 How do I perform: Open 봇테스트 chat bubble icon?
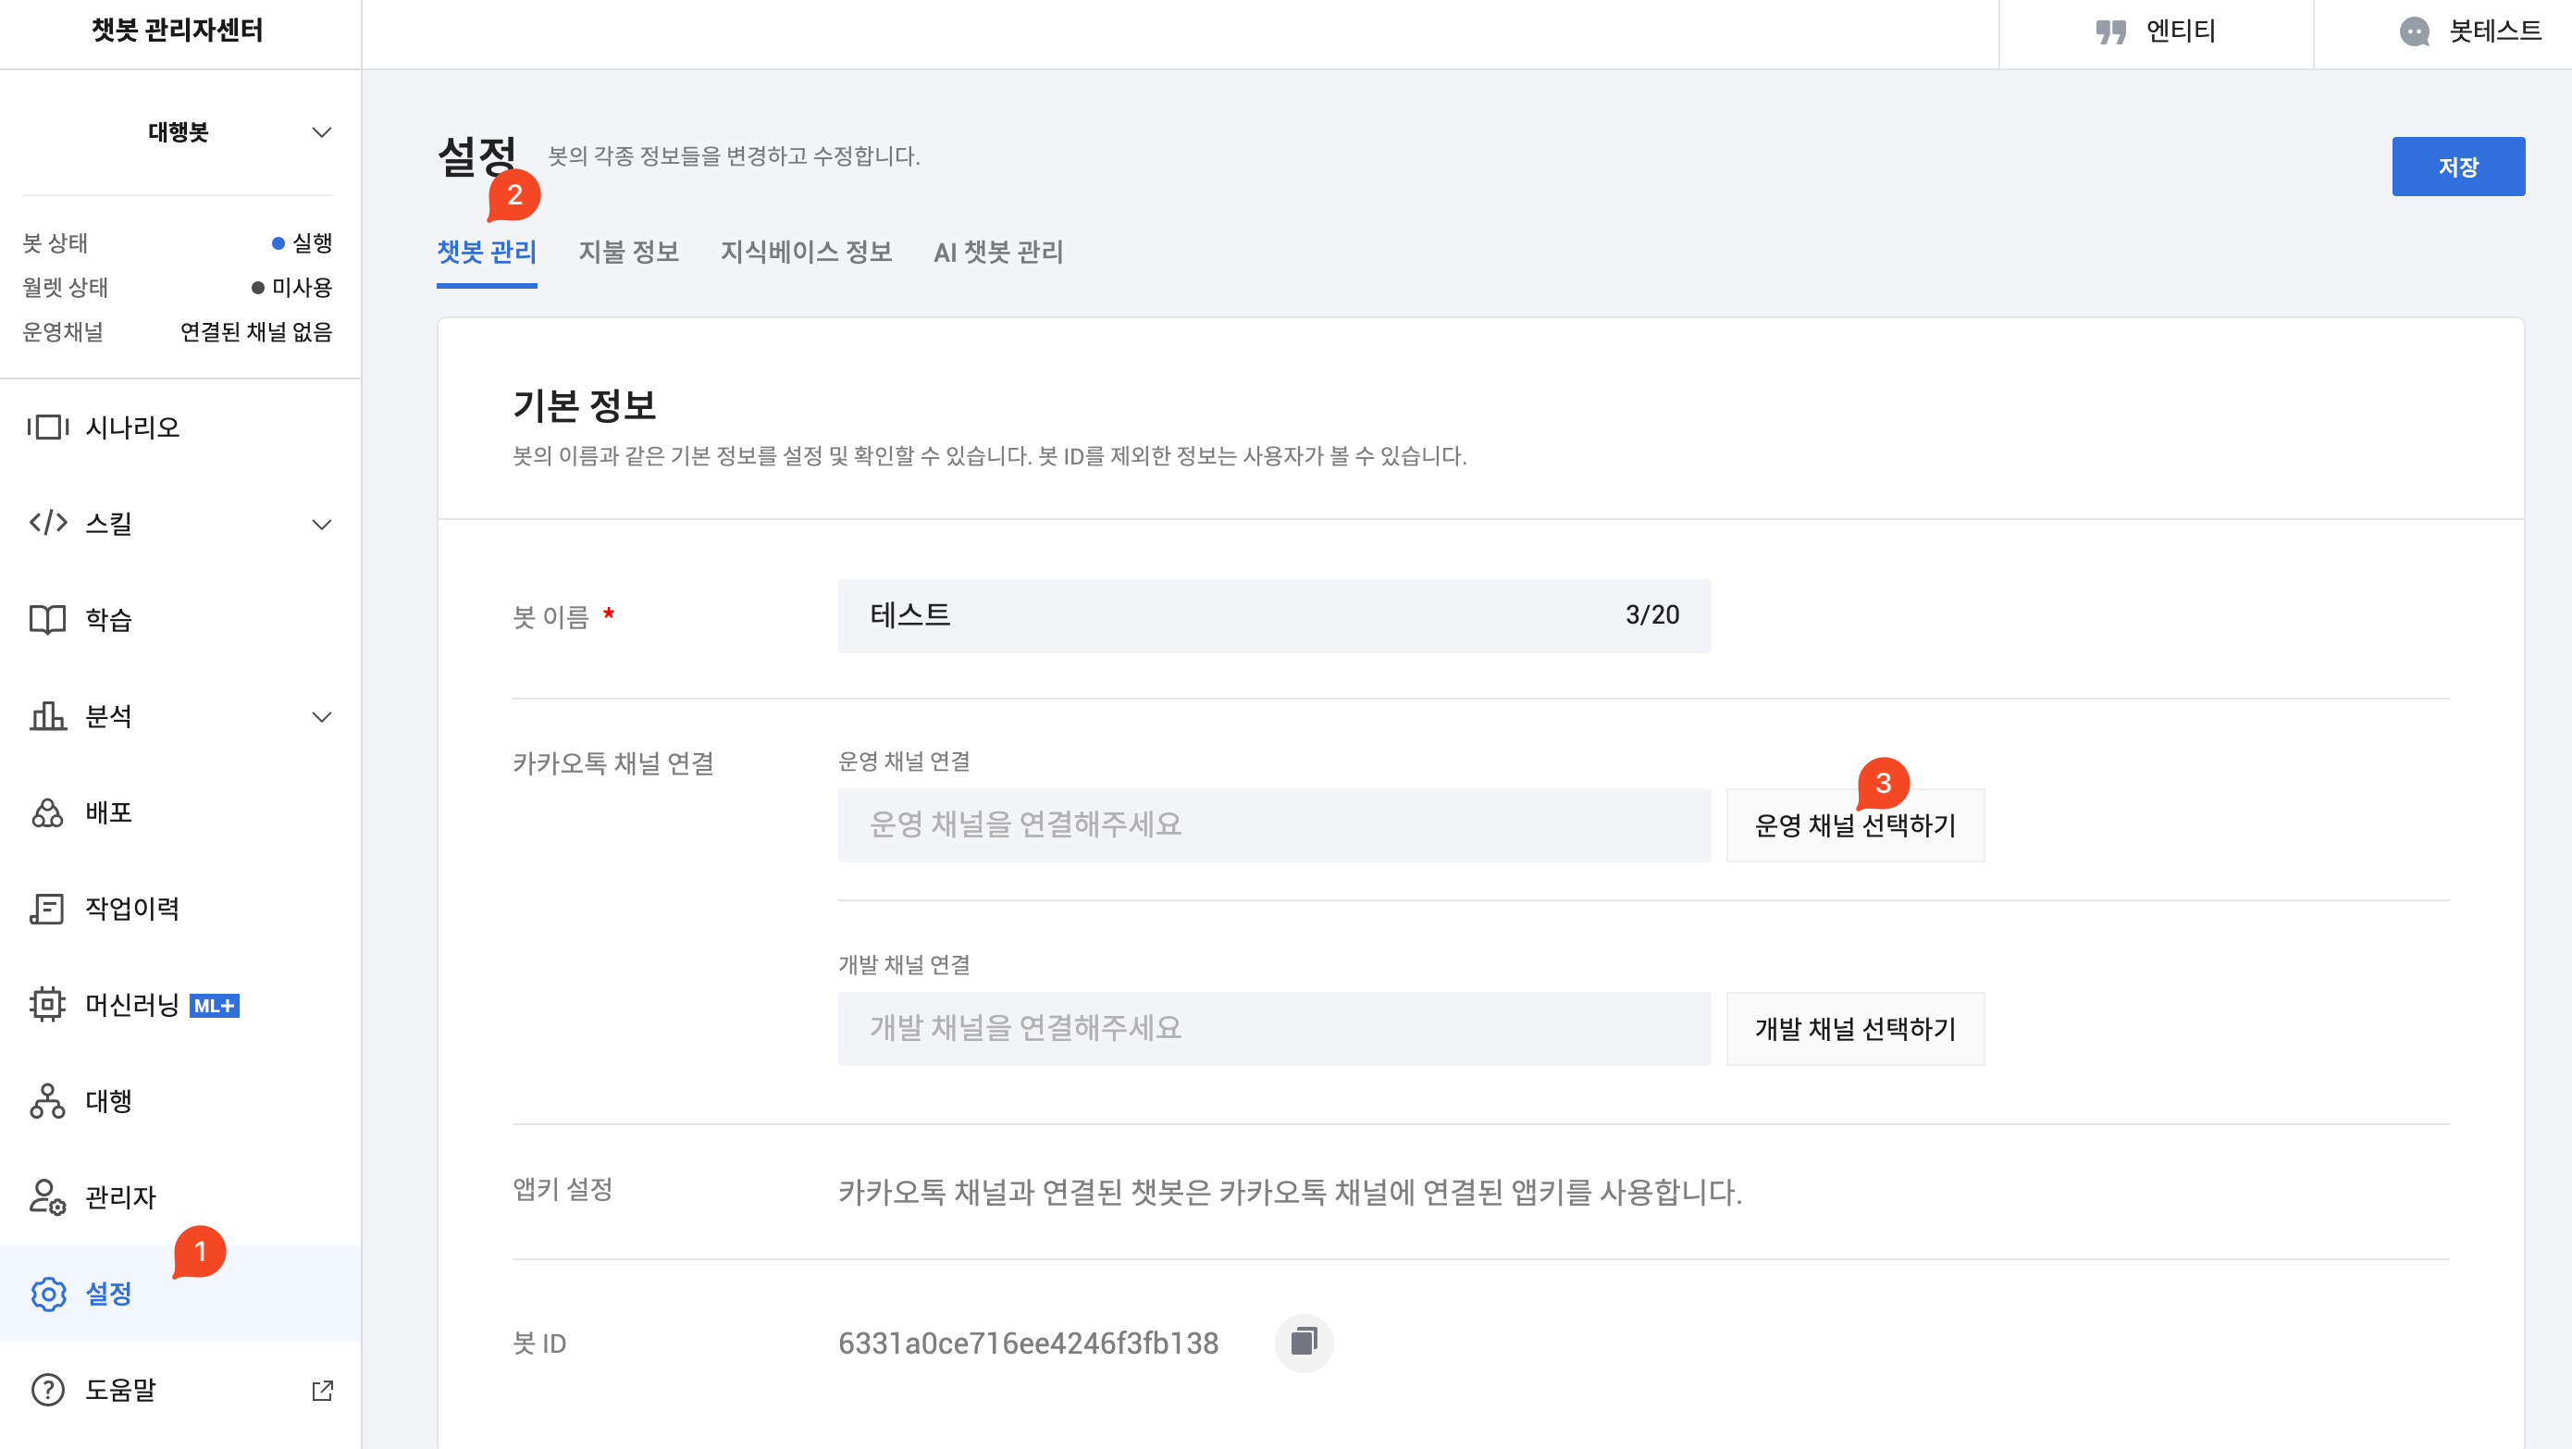point(2413,32)
